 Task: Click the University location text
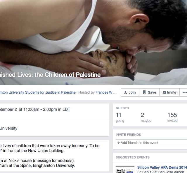point(8,128)
